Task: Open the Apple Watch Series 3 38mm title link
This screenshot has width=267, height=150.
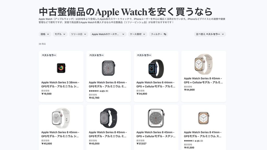Action: coord(60,84)
